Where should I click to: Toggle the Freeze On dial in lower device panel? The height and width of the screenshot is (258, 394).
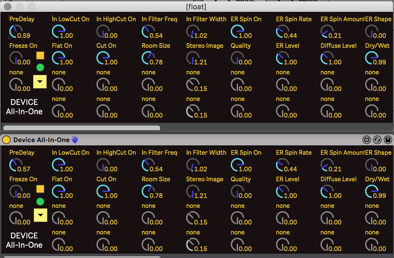(x=15, y=191)
